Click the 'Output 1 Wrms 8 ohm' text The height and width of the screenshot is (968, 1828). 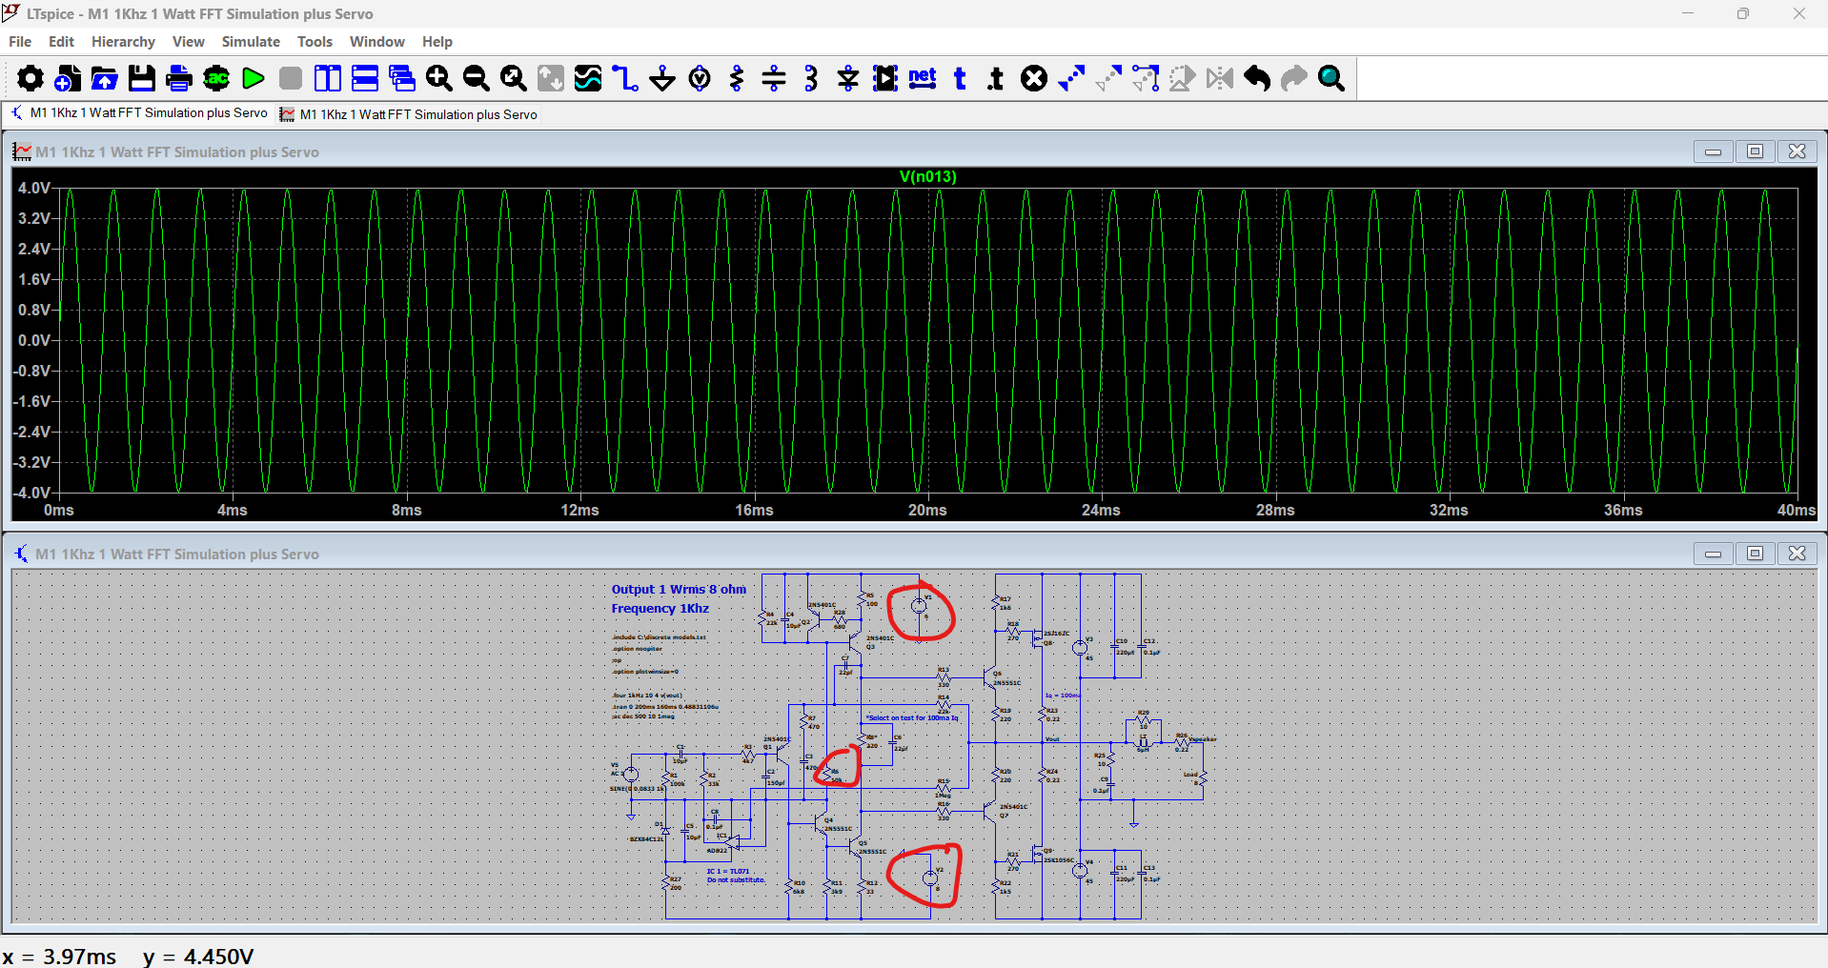(x=679, y=590)
